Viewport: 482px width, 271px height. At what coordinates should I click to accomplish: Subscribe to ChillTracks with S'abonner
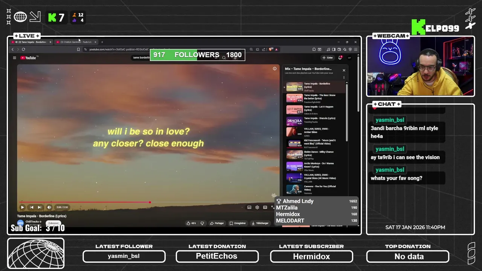click(x=53, y=223)
